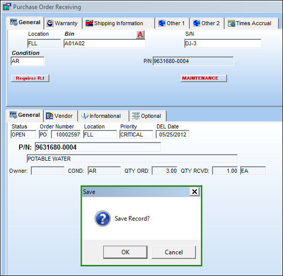Click the Bin field containing A01A02
The width and height of the screenshot is (283, 276).
coord(105,43)
